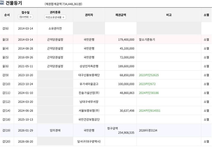Select the 비고 column header
The width and height of the screenshot is (212, 151).
(x=169, y=15)
